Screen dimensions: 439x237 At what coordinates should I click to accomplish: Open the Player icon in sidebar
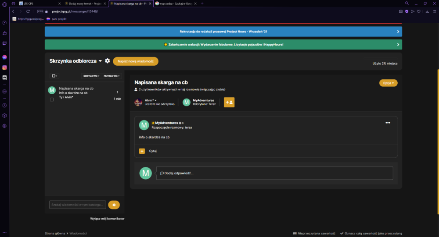4,92
